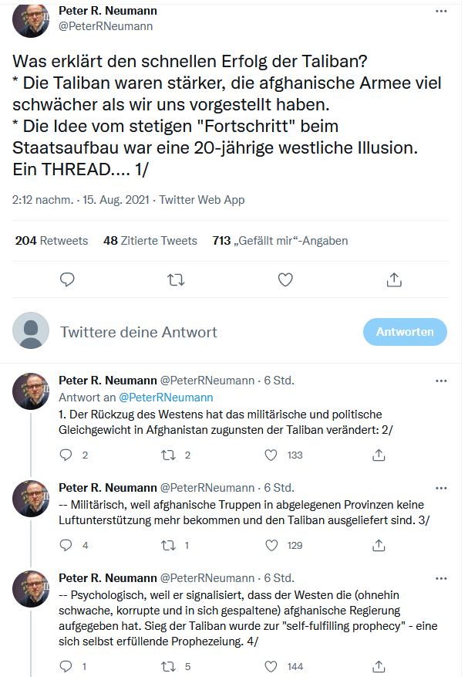The width and height of the screenshot is (468, 677).
Task: Open more options menu for tweet 4/
Action: pyautogui.click(x=441, y=578)
